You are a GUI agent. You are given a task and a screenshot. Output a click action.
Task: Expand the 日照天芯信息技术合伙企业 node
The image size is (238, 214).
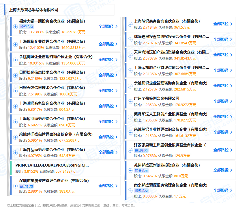click(15, 91)
